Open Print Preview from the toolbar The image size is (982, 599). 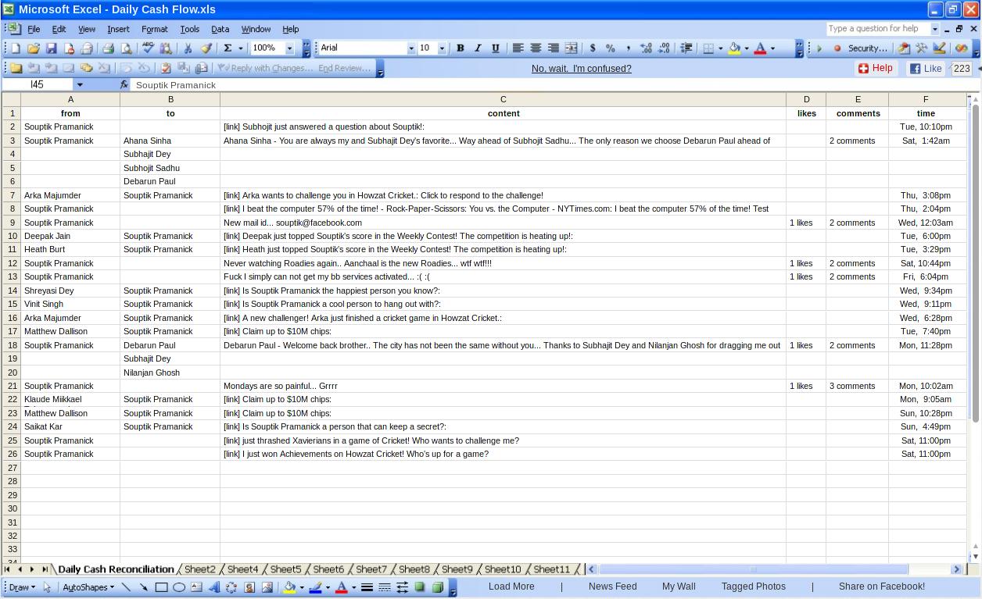pyautogui.click(x=126, y=48)
